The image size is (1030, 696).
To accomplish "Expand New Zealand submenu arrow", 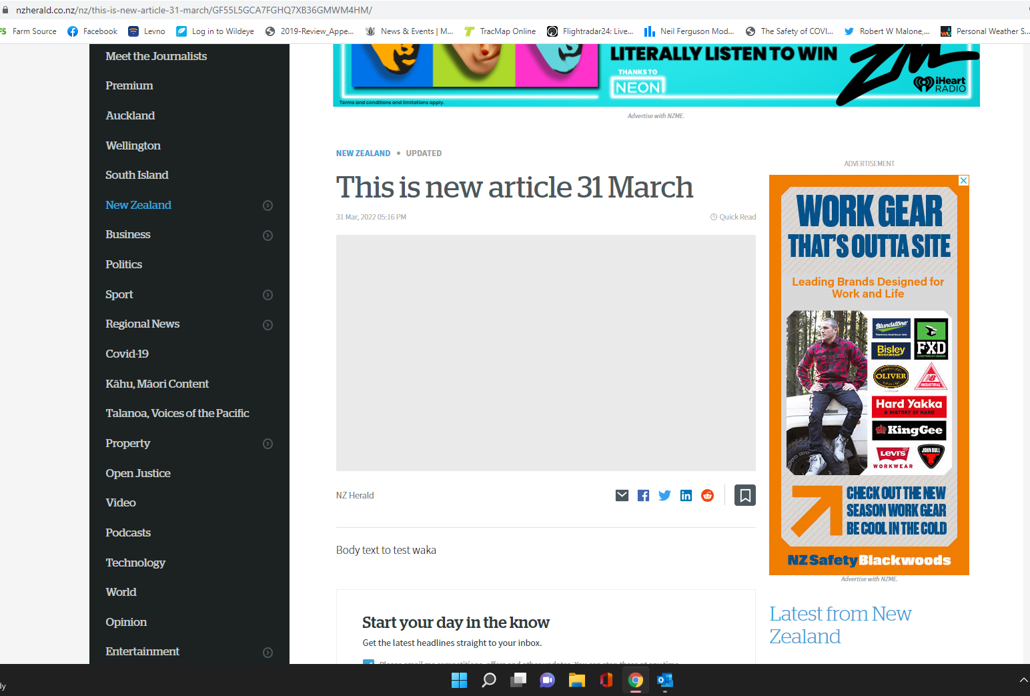I will pos(268,206).
